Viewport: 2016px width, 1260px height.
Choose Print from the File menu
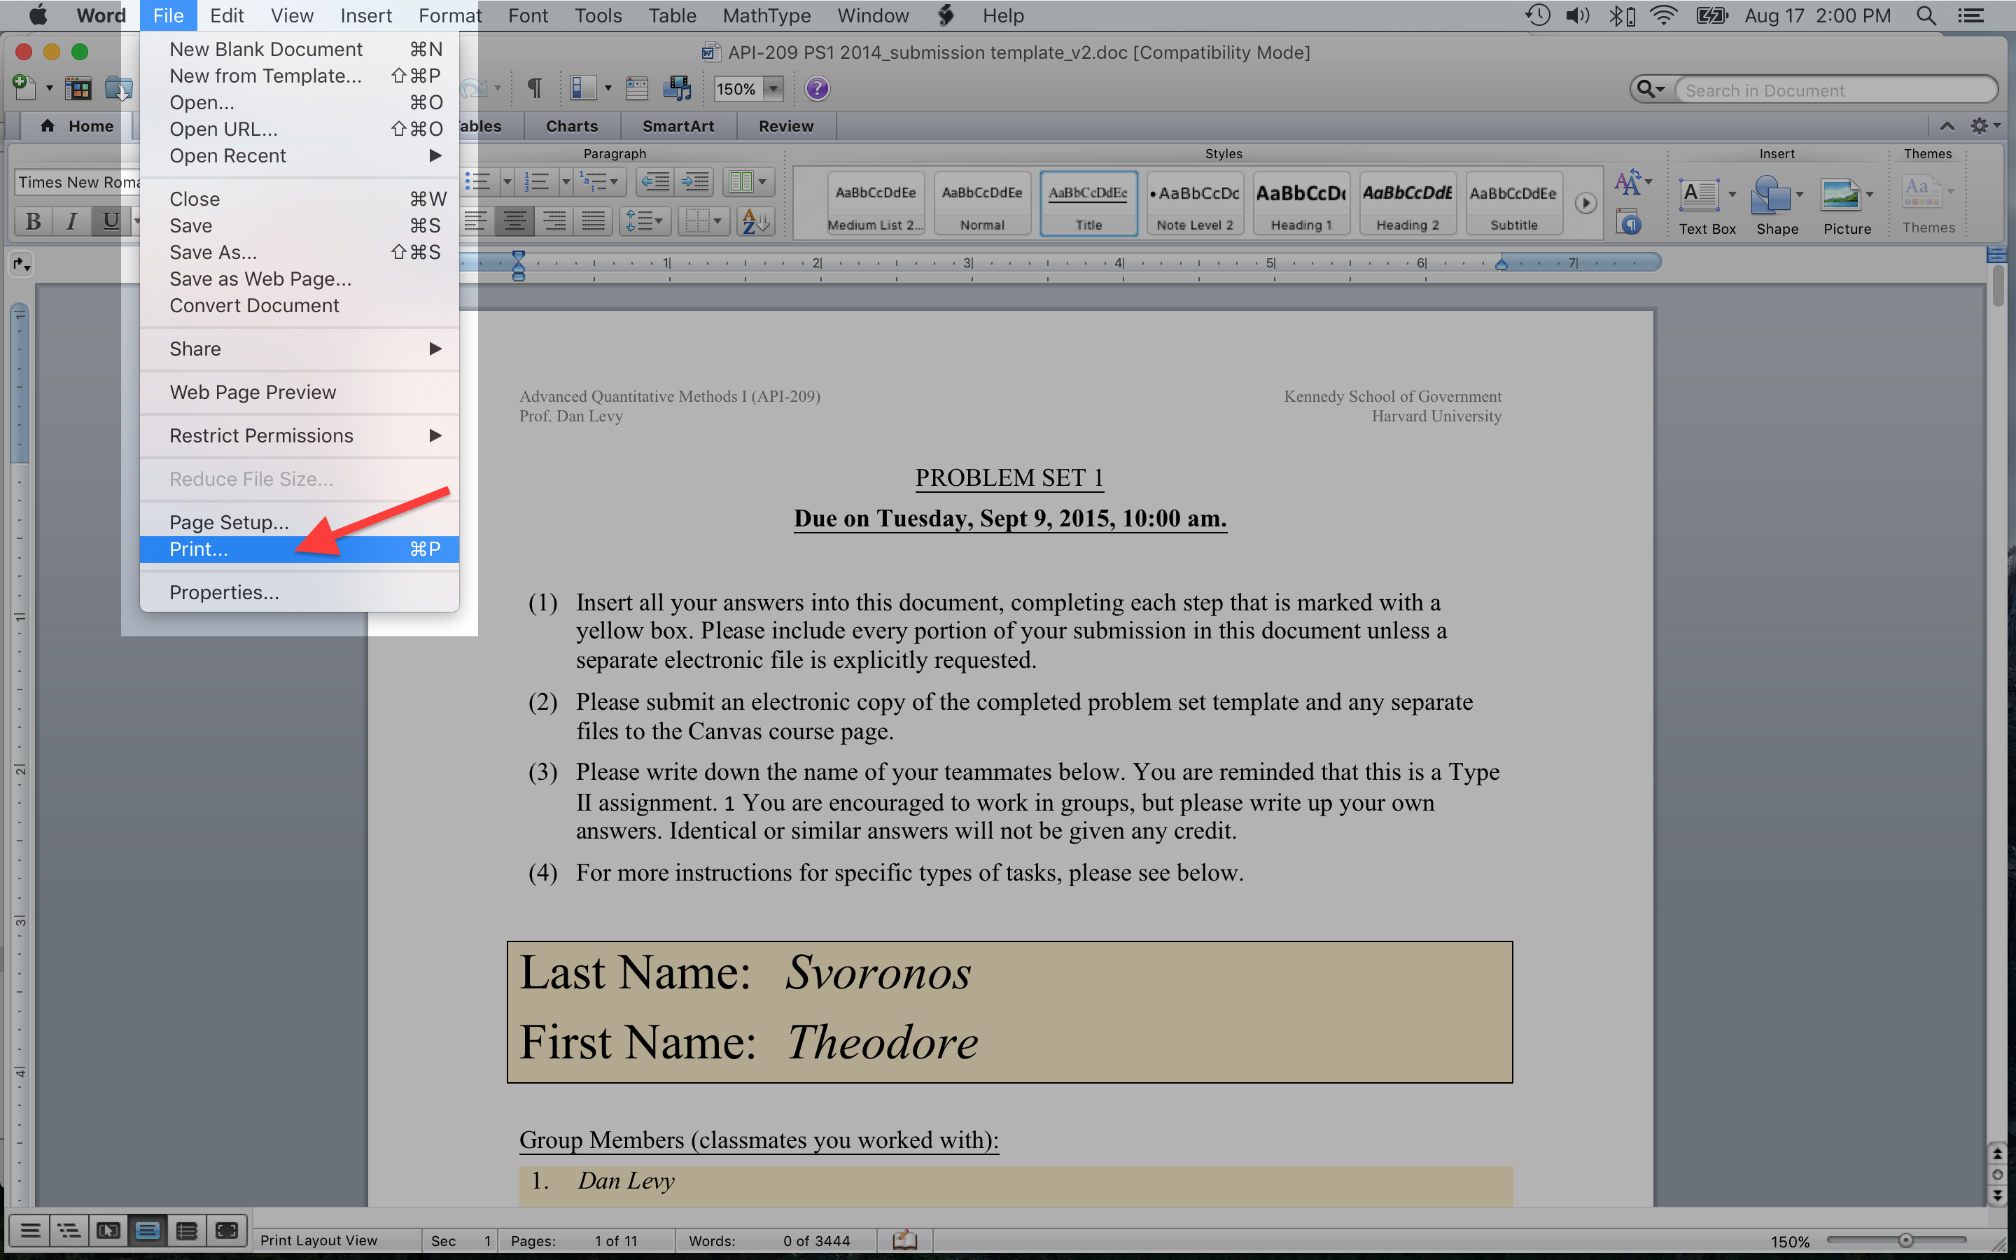click(299, 549)
